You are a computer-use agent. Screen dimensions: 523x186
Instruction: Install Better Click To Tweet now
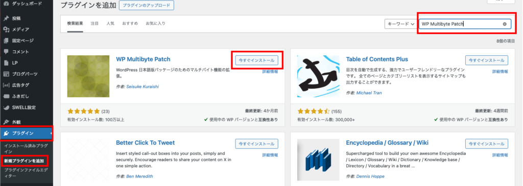(257, 143)
